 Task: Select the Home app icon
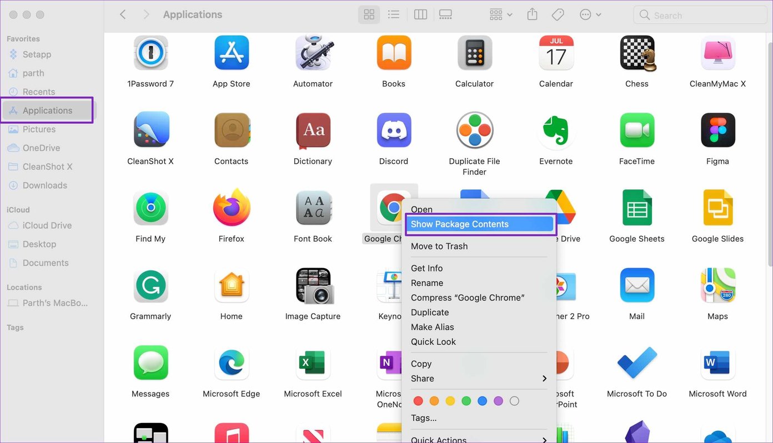[x=232, y=286]
